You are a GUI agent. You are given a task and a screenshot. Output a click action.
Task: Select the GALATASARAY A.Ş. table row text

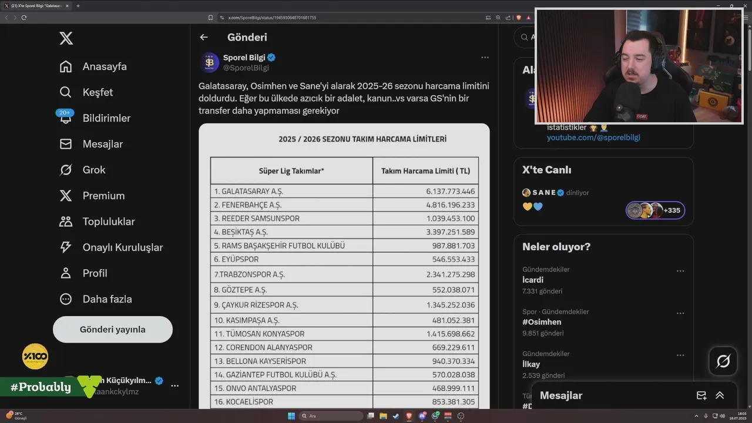pos(249,192)
